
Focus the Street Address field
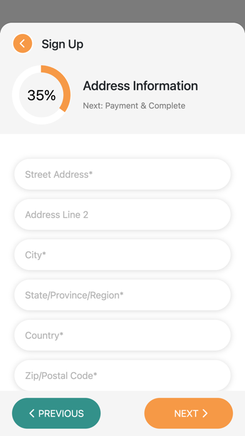122,174
